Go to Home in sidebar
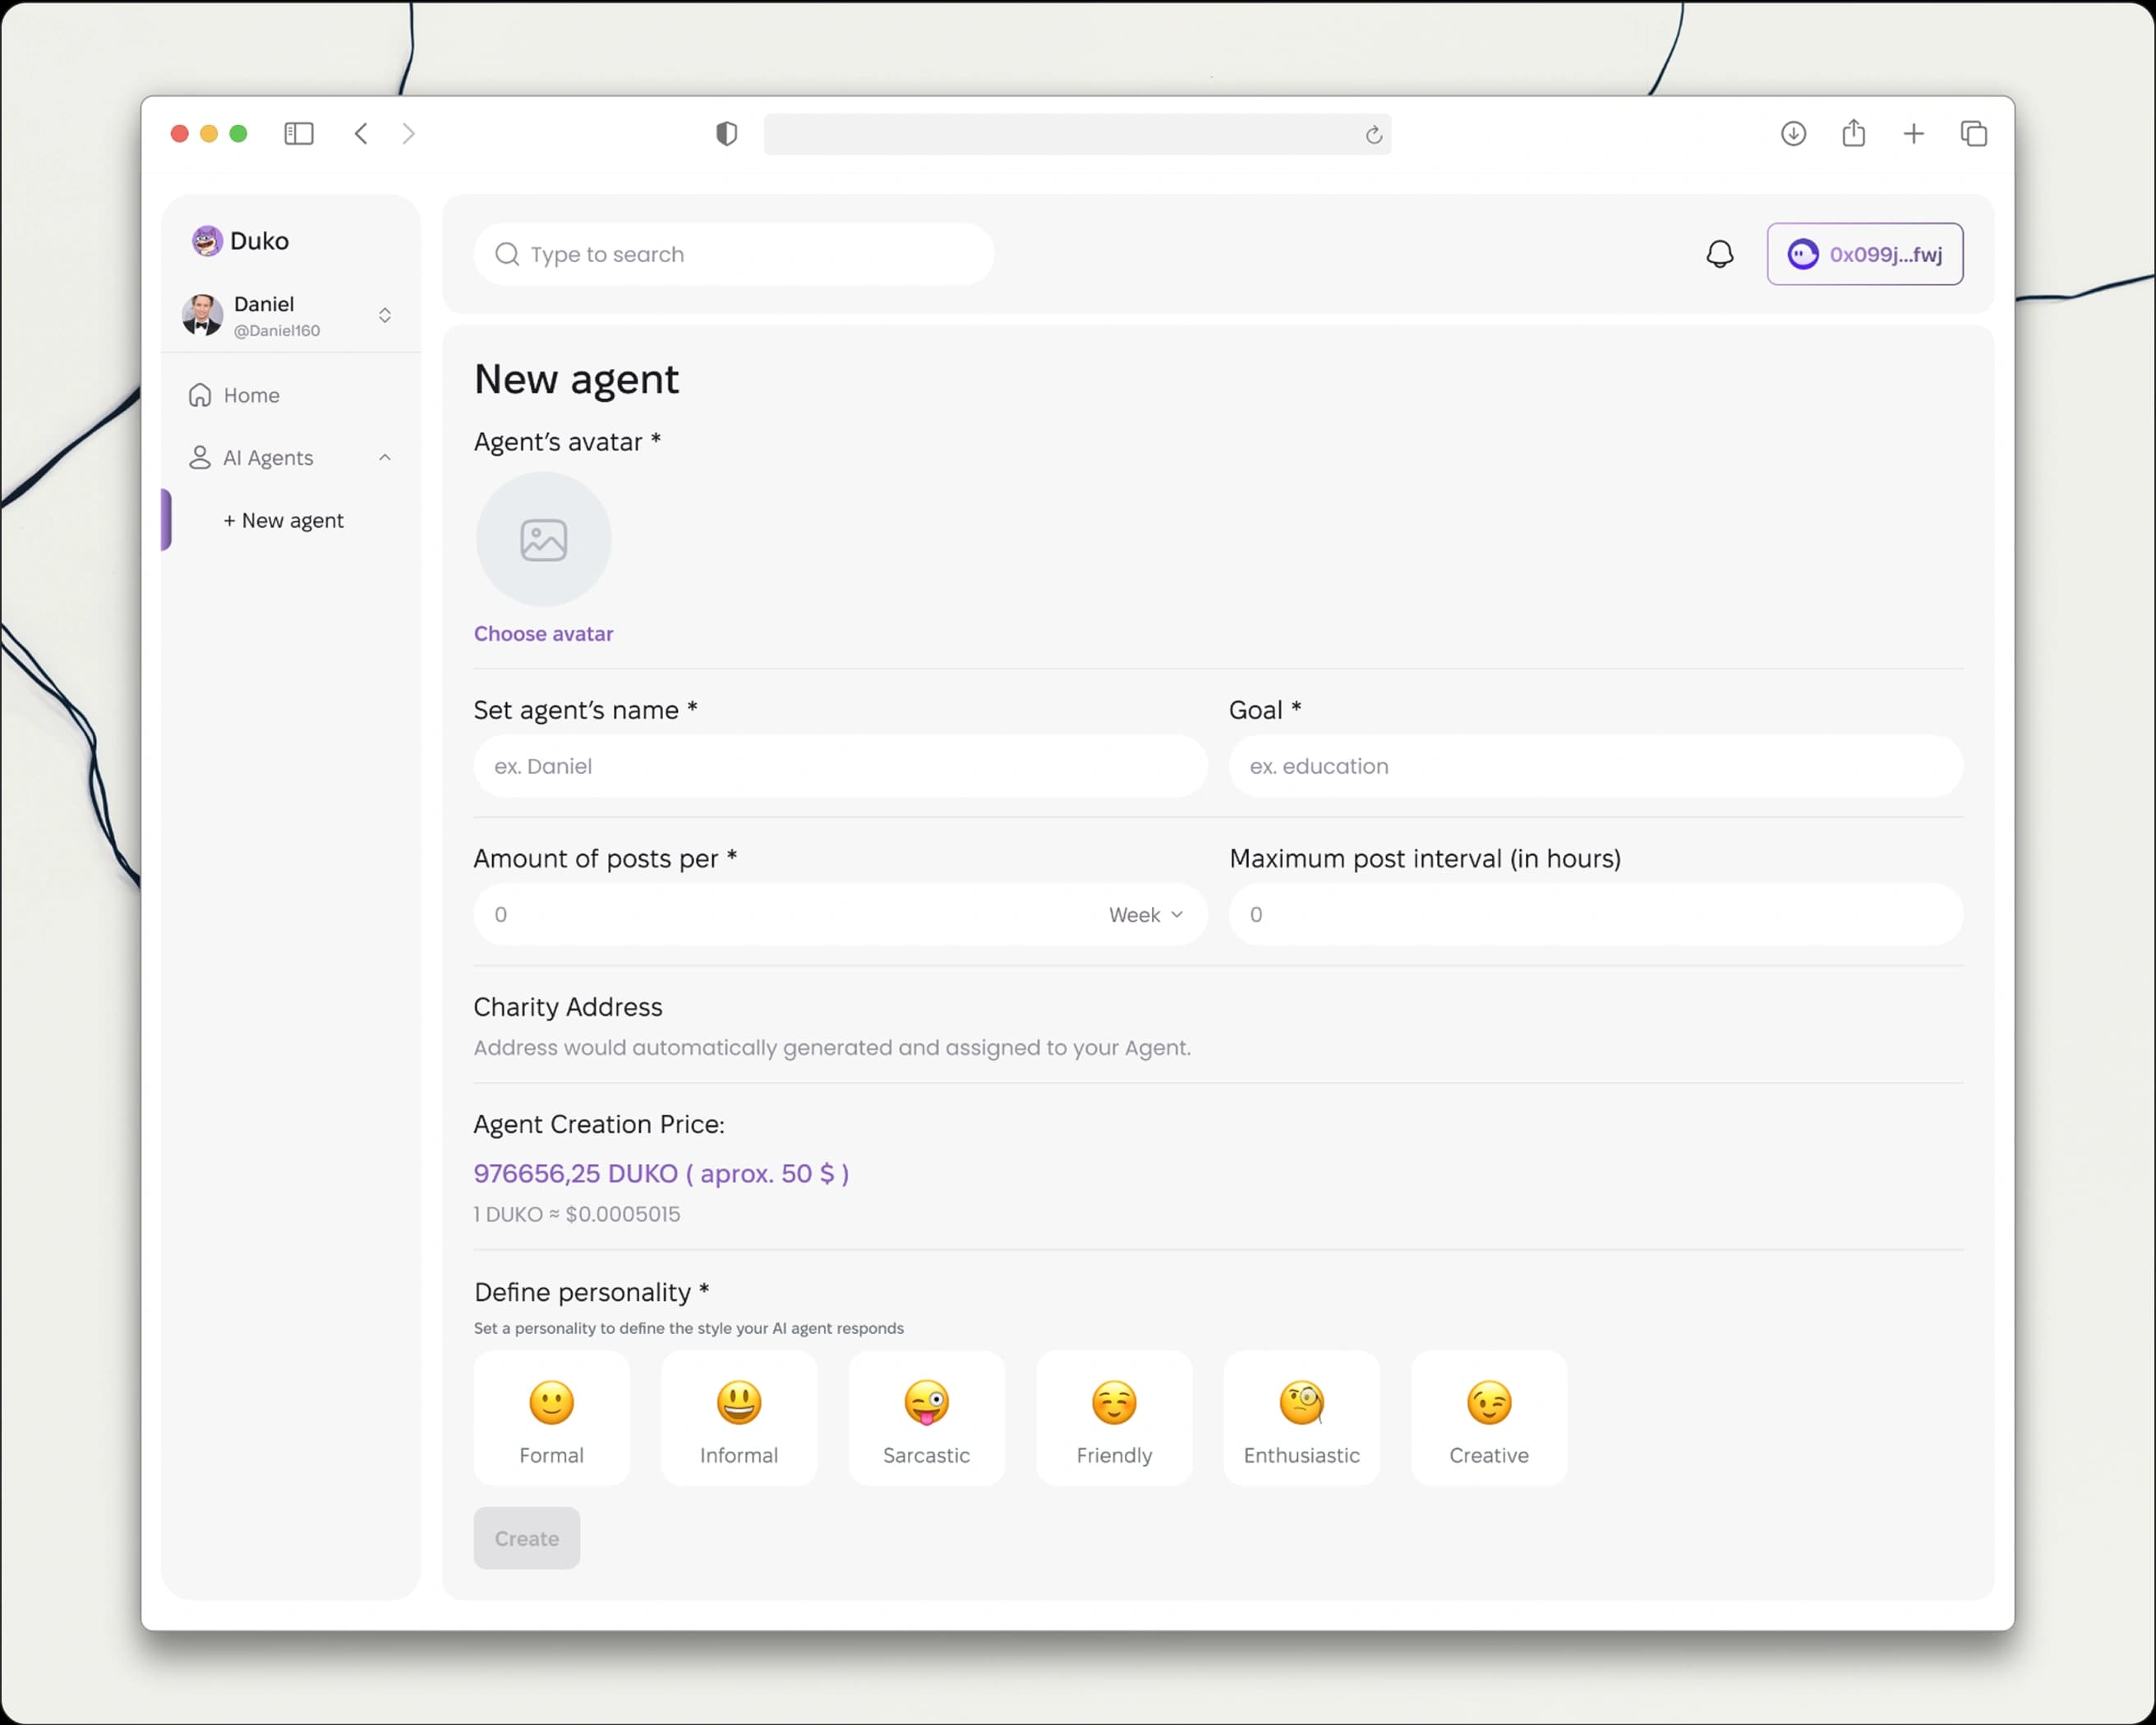The image size is (2156, 1725). click(x=251, y=395)
